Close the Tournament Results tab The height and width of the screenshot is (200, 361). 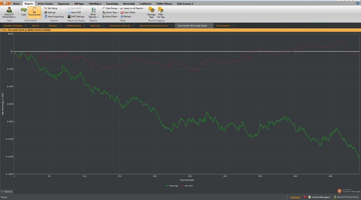(134, 26)
